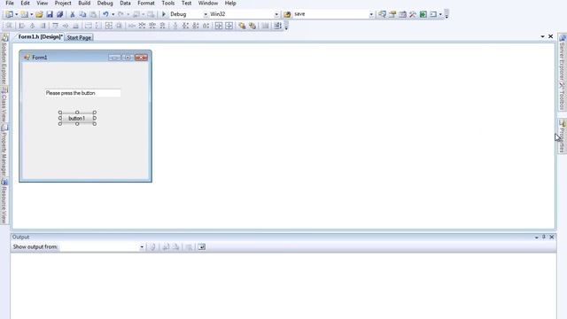Open the New Project icon's dropdown arrow

(x=16, y=14)
